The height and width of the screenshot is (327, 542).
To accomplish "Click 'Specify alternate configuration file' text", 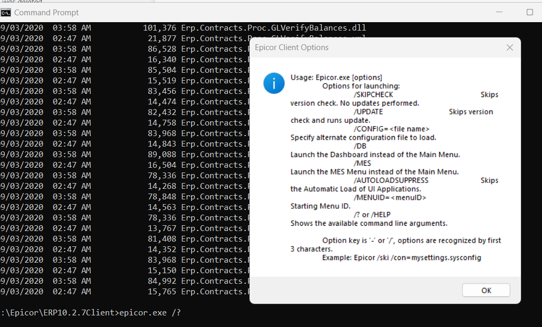I will pos(363,138).
